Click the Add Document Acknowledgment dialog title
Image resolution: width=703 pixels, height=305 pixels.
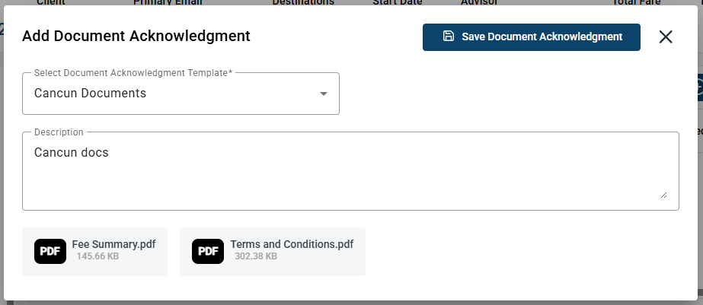pos(136,37)
